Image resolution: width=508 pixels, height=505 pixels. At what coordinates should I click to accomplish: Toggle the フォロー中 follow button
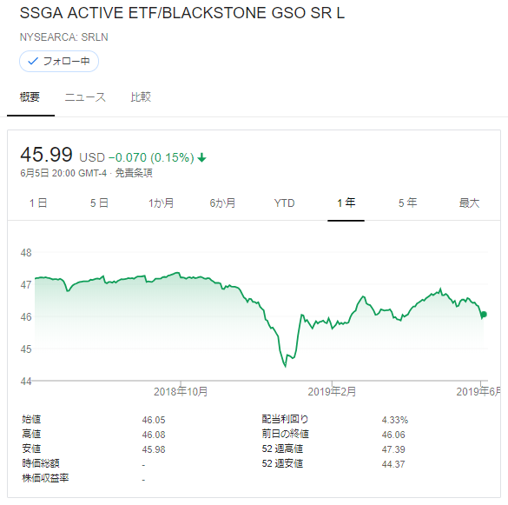[59, 62]
